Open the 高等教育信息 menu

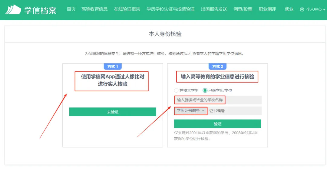point(94,9)
